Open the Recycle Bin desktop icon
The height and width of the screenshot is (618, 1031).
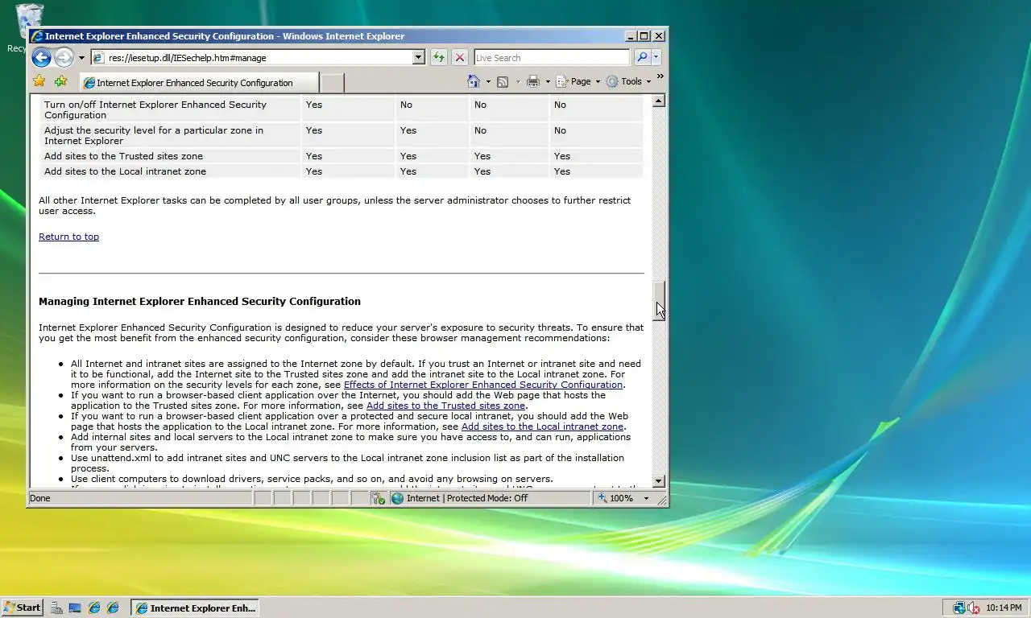click(x=29, y=28)
